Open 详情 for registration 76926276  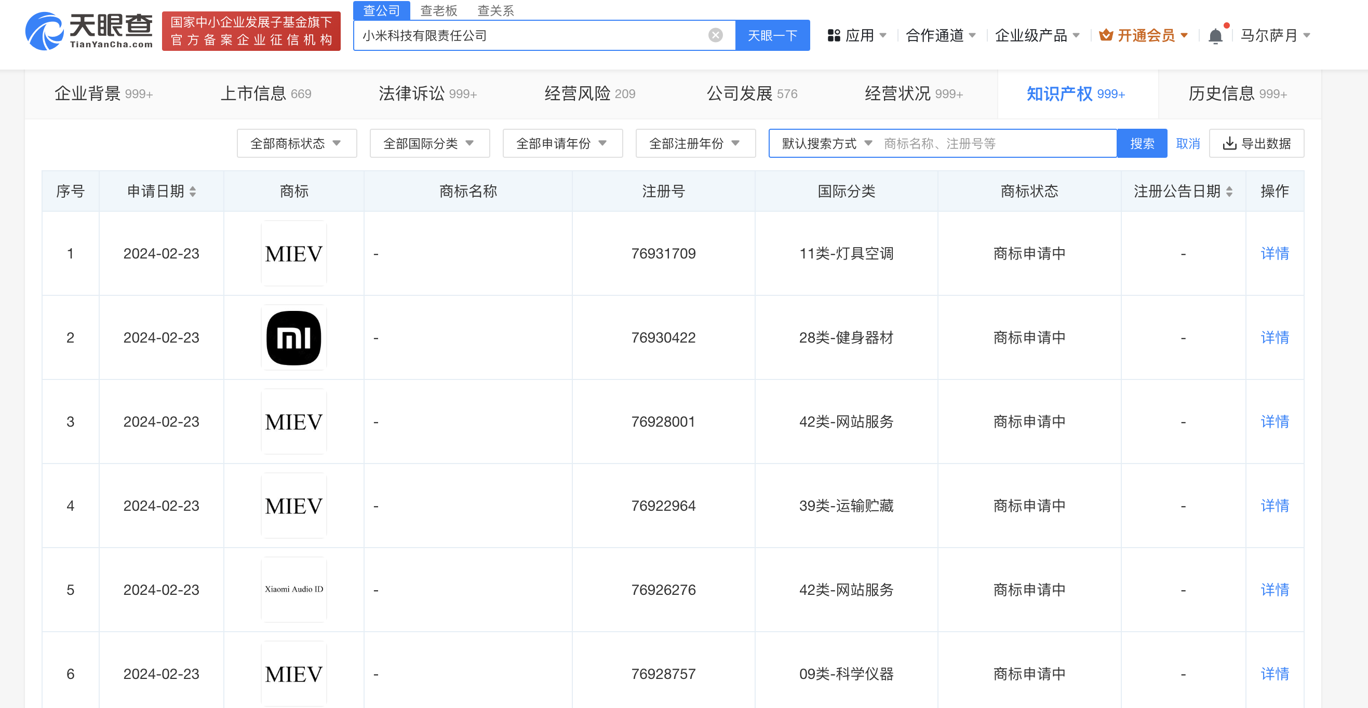(x=1275, y=590)
